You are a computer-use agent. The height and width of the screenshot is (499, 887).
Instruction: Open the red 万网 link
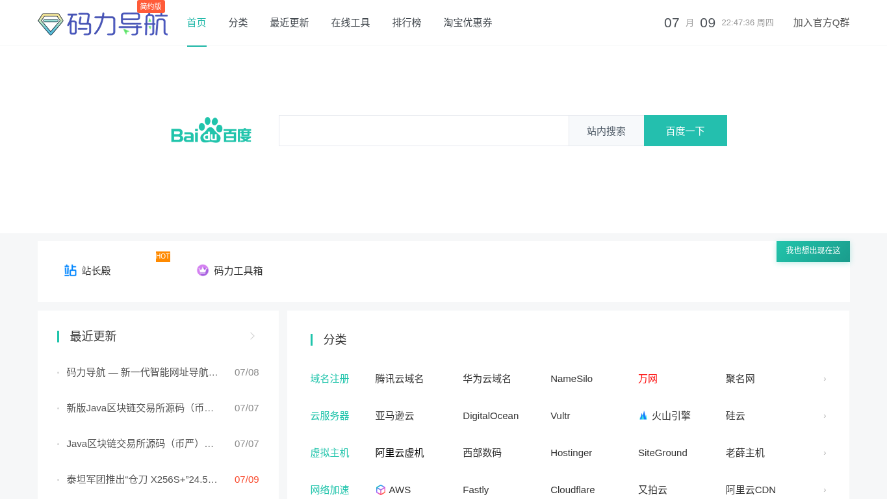[648, 379]
